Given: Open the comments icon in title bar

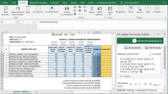Looking at the screenshot, I should click(x=164, y=3).
